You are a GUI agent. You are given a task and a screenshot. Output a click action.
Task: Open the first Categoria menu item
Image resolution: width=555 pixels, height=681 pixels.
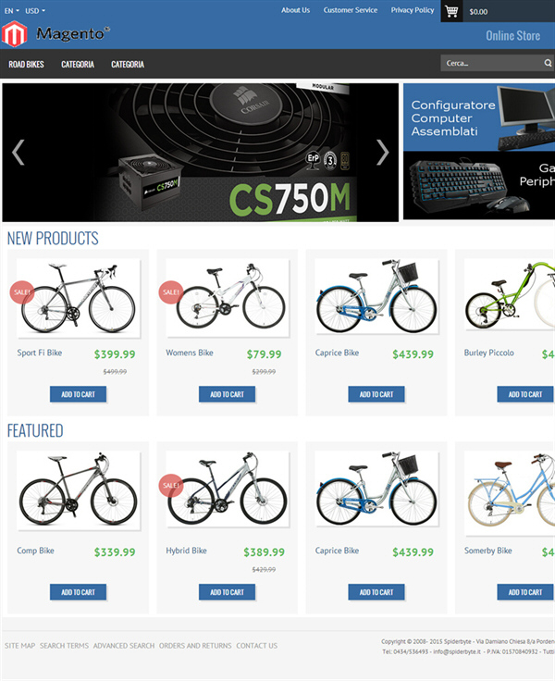point(78,64)
